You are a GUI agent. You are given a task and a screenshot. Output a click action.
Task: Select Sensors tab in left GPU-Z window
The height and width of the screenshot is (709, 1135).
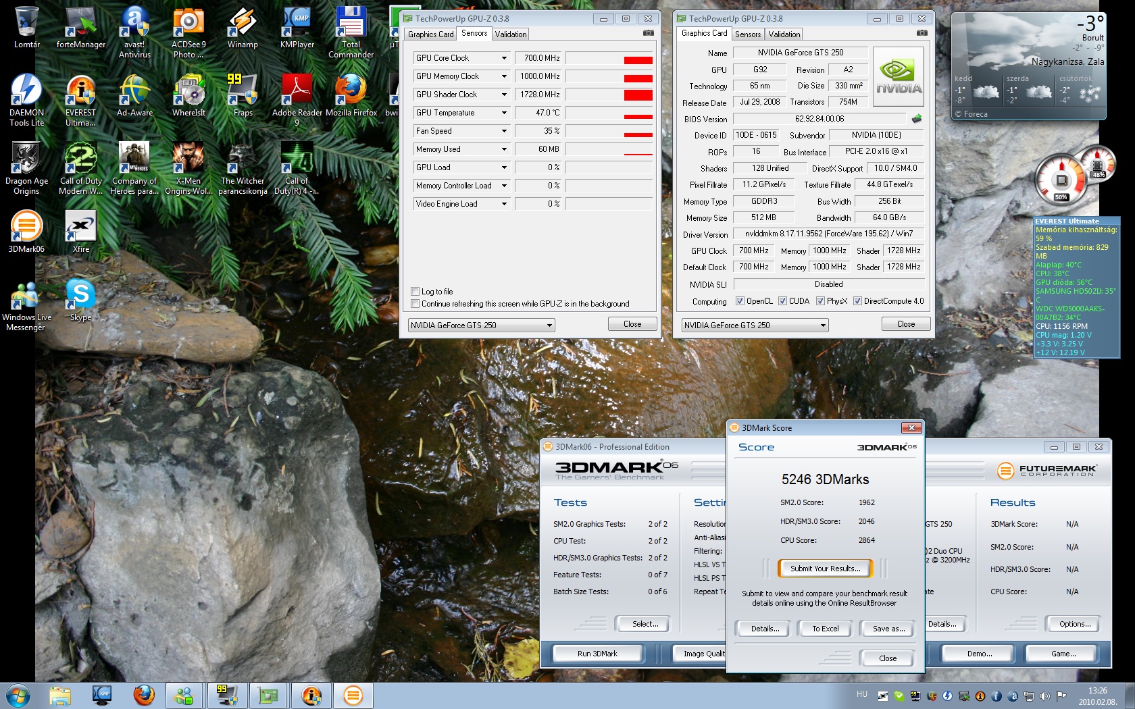474,33
